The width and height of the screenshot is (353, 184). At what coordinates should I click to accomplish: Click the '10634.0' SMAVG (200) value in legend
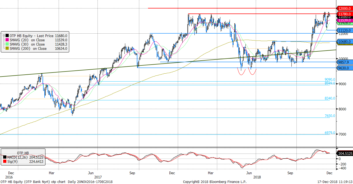click(61, 48)
